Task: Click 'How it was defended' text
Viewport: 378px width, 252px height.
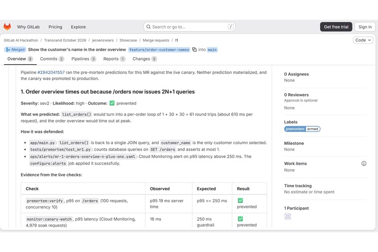Action: click(42, 132)
